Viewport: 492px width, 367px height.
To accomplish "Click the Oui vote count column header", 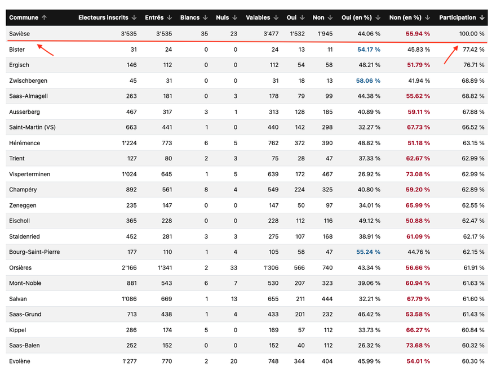I will (x=291, y=18).
